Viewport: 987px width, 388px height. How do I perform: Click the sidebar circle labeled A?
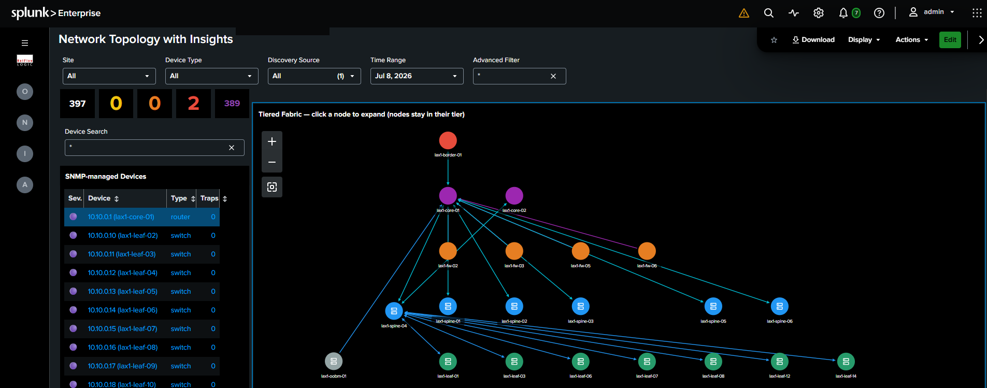[x=25, y=185]
